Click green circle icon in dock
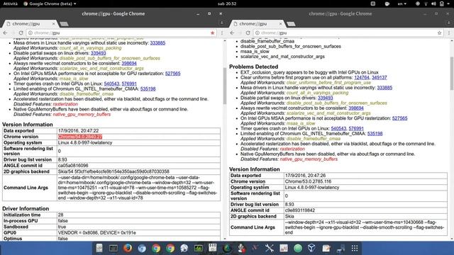The height and width of the screenshot is (255, 454). point(298,248)
